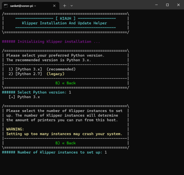Select the sanket@voron-pi terminal tab
The image size is (184, 175).
30,6
